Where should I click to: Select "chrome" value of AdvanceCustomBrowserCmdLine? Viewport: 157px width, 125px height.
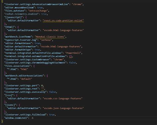tap(77, 4)
